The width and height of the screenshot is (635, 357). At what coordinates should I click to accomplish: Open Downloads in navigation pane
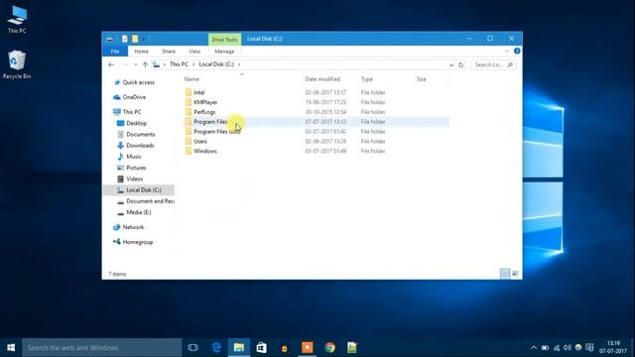[x=140, y=146]
